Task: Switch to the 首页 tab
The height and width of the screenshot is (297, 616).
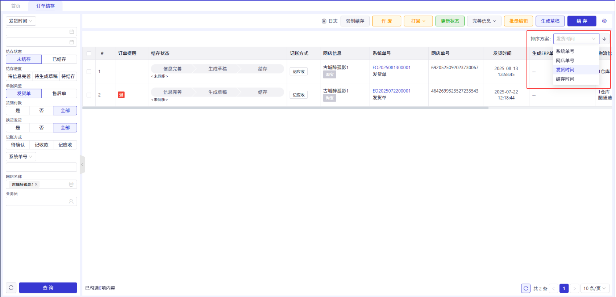Action: [x=16, y=6]
